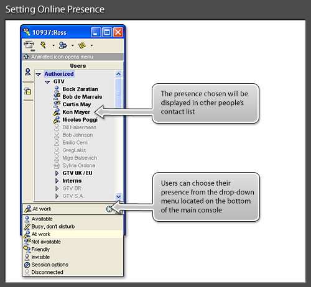
Task: Click the yellow note toolbar icon
Action: point(82,45)
